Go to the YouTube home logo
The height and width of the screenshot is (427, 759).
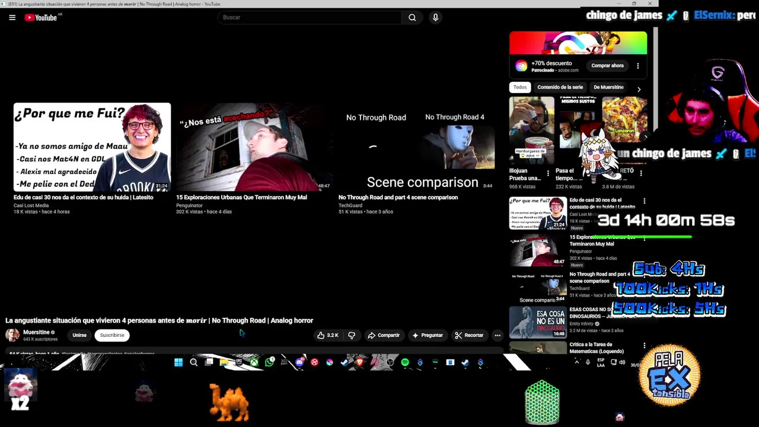(40, 17)
